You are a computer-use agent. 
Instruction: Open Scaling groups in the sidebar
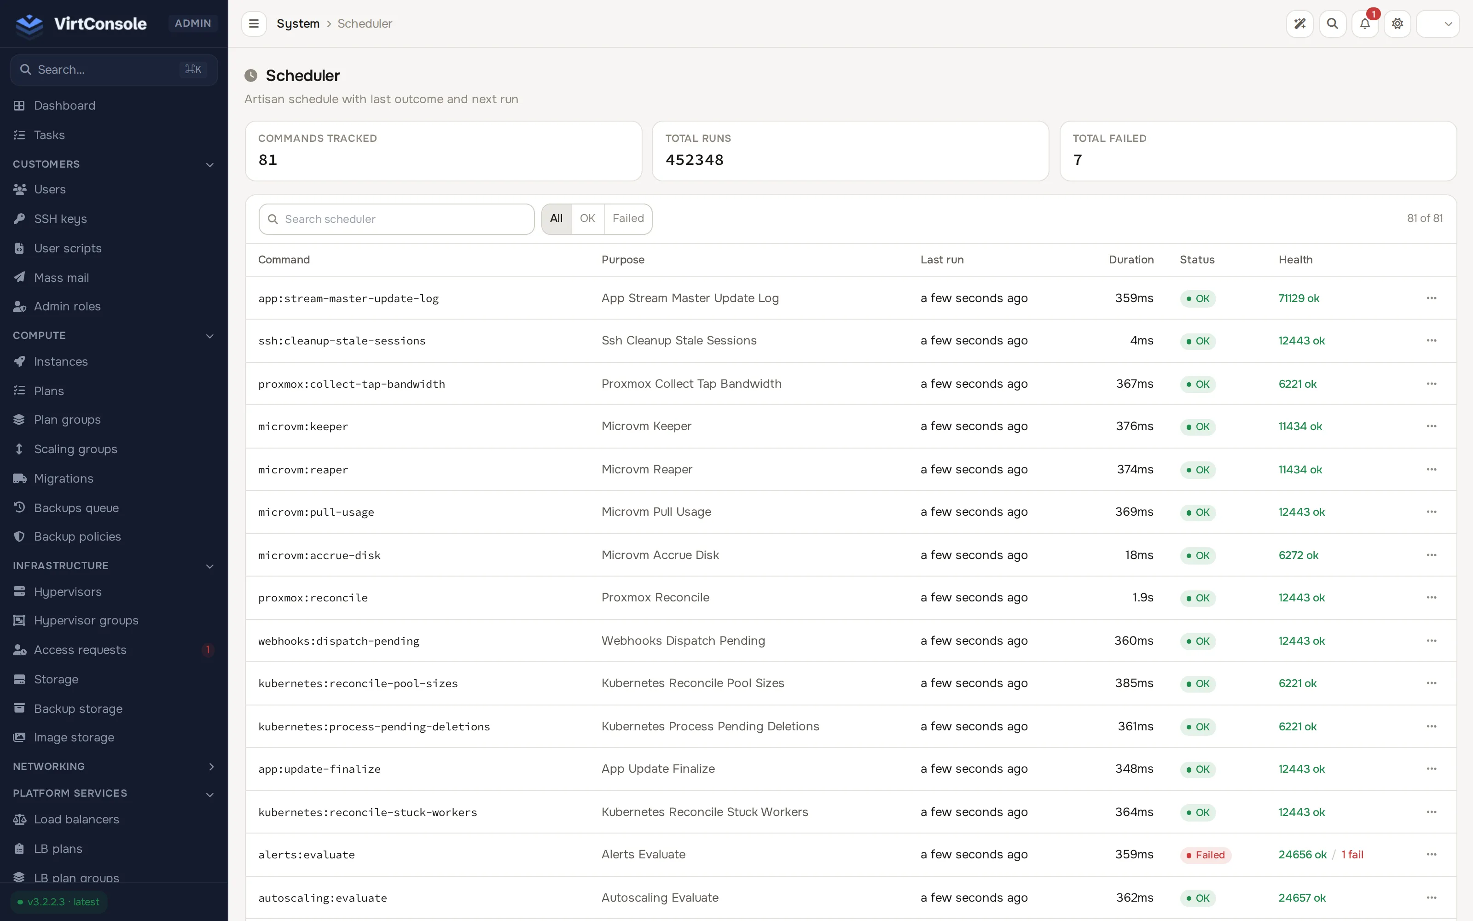coord(114,449)
